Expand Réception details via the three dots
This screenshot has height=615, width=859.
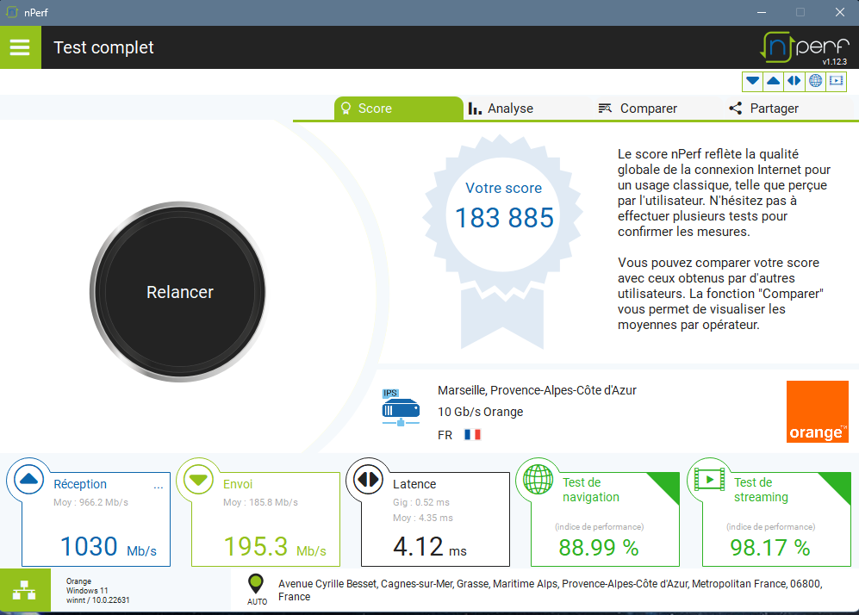158,487
